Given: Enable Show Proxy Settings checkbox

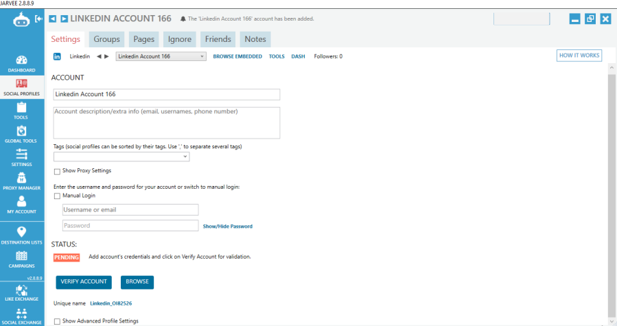Looking at the screenshot, I should click(x=57, y=172).
